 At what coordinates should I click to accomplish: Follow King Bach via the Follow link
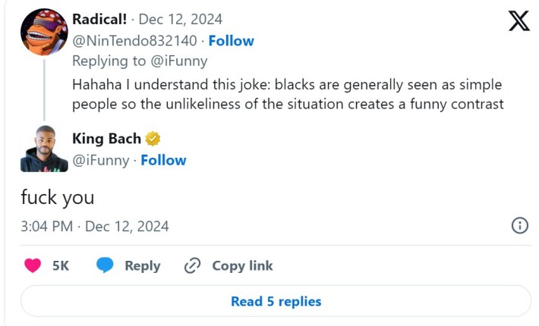click(163, 160)
